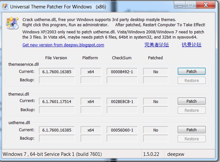The height and width of the screenshot is (162, 220).
Task: Click the Platform column header
Action: 90,58
